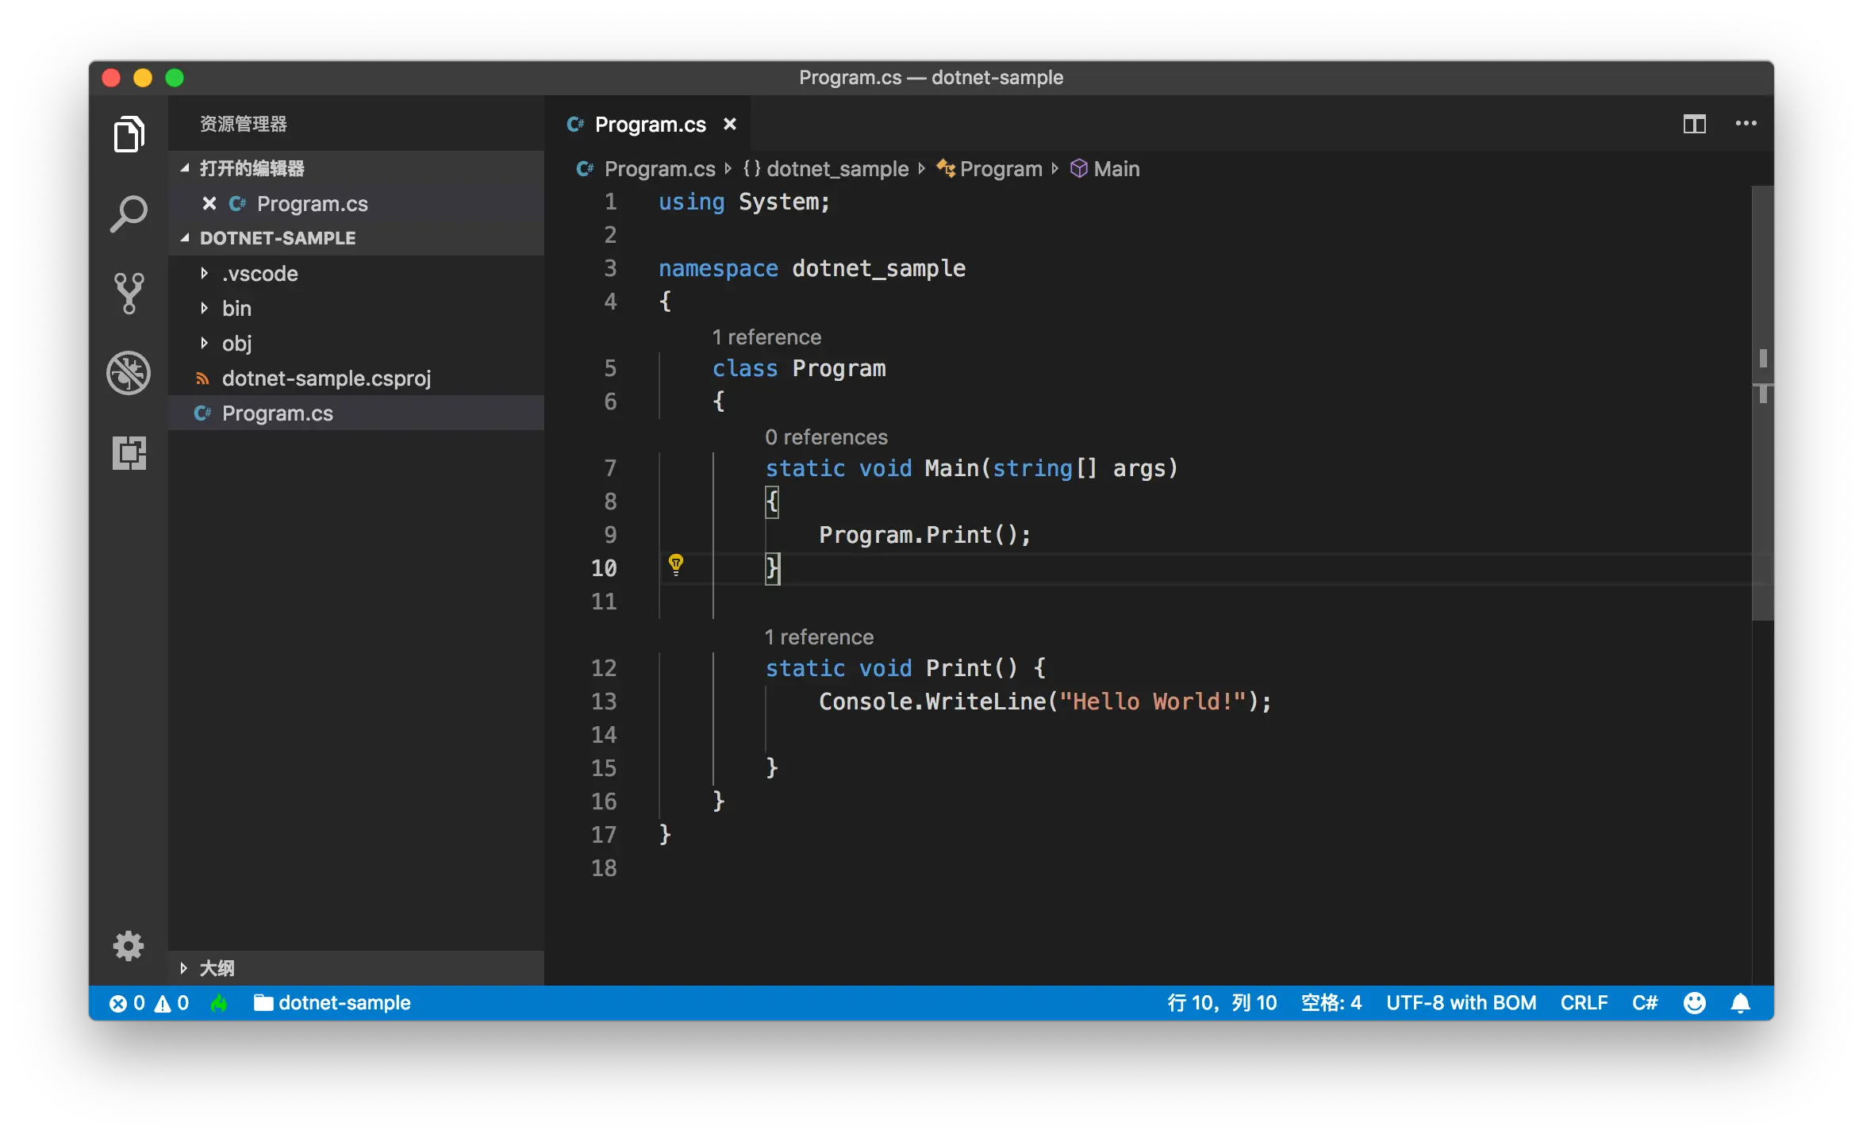Click the split editor icon
The image size is (1863, 1138).
(1694, 124)
